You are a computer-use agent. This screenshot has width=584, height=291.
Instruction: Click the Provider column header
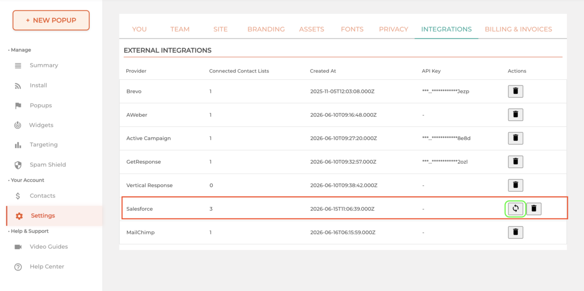click(x=136, y=71)
